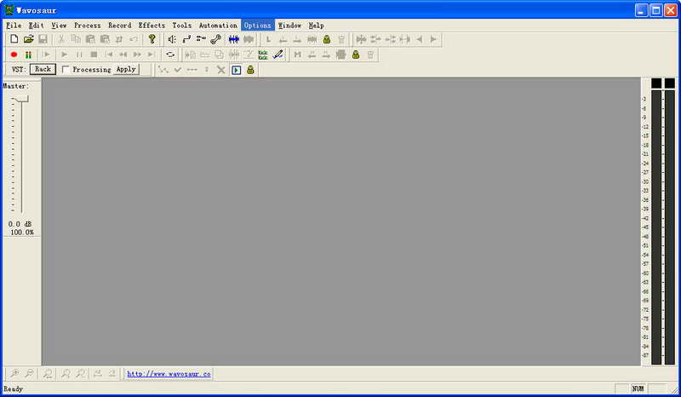Image resolution: width=681 pixels, height=397 pixels.
Task: Click the Fast forward button
Action: click(x=137, y=55)
